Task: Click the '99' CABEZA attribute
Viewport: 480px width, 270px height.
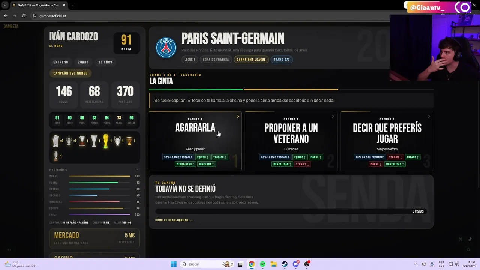Action: pos(131,120)
